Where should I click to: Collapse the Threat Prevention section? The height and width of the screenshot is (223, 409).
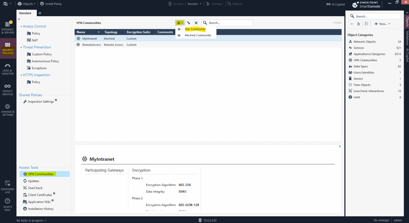tap(21, 47)
